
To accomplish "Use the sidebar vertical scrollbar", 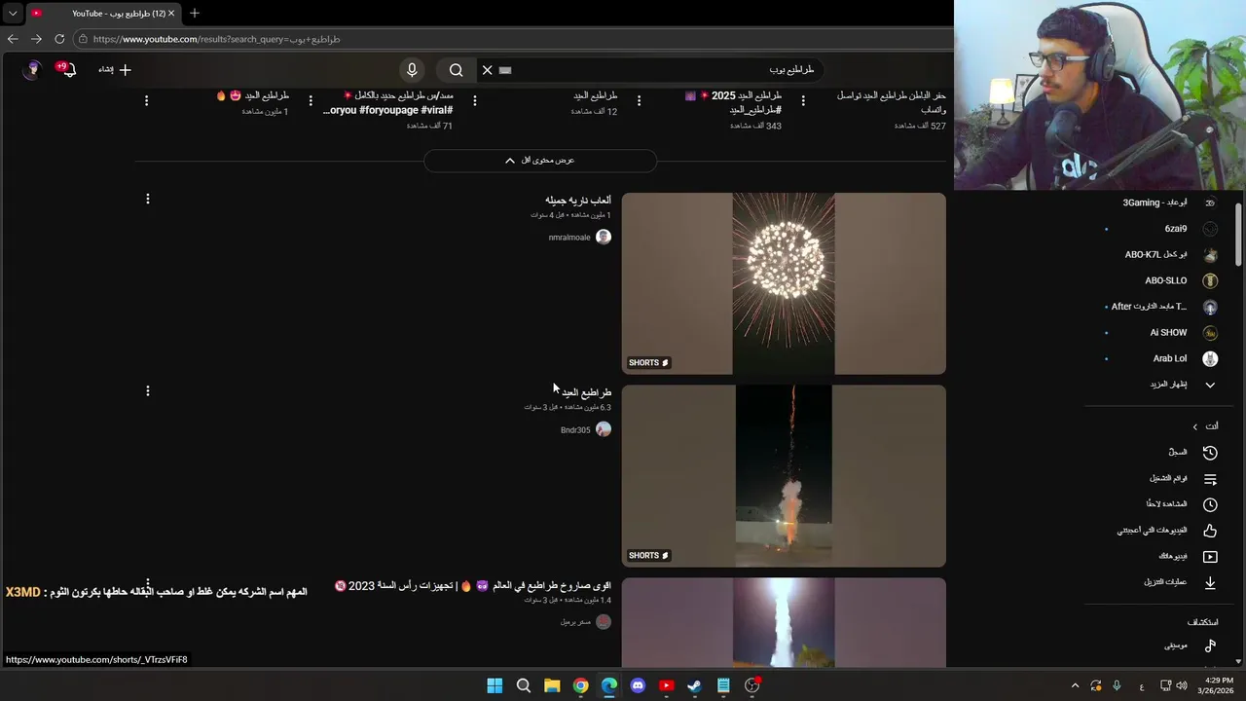I will (x=1239, y=235).
